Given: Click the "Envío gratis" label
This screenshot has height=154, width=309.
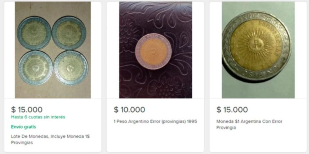Looking at the screenshot, I should click(x=24, y=127).
